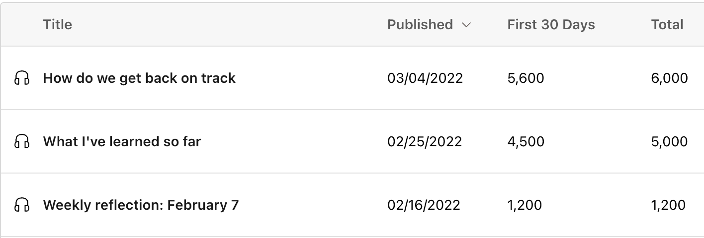The height and width of the screenshot is (238, 704).
Task: Click the 4,500 first 30 days value
Action: [x=526, y=141]
